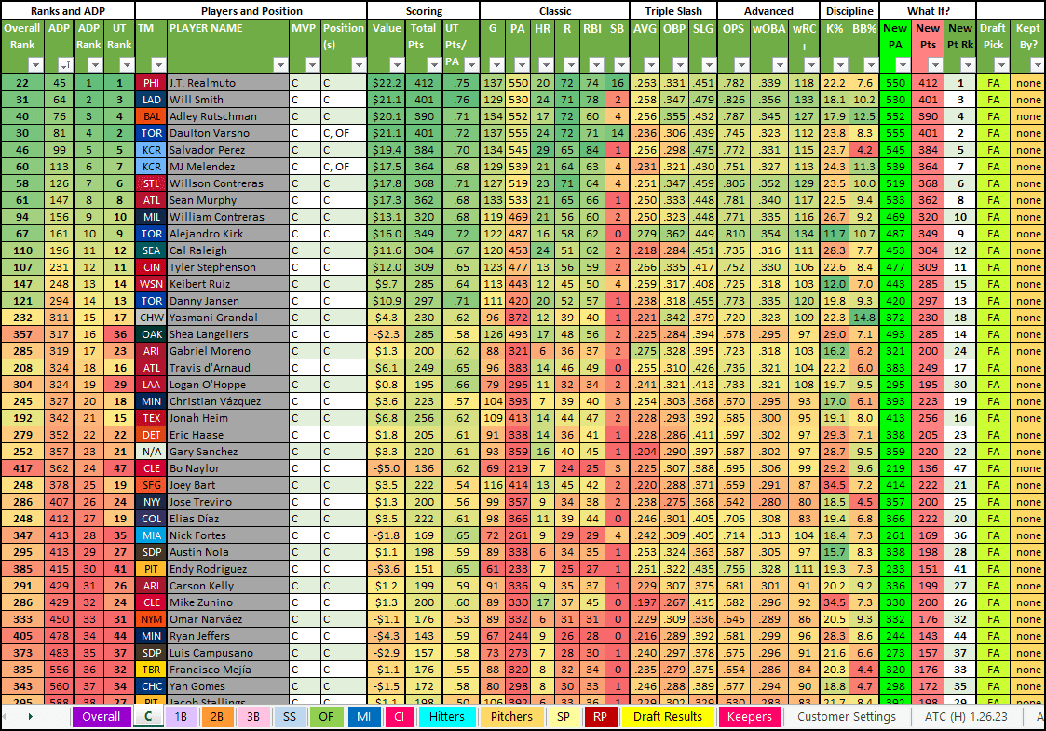Open the PLAYER NAME filter dropdown

click(x=280, y=64)
